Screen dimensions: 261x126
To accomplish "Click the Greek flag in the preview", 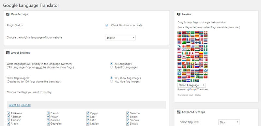I will click(x=192, y=46).
